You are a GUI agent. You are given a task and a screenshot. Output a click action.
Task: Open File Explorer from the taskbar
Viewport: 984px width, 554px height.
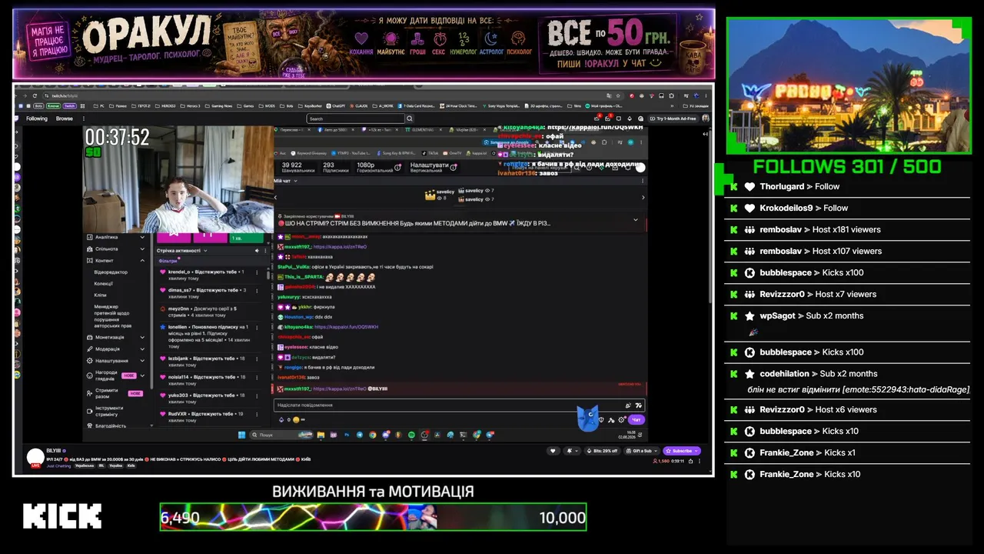coord(321,435)
